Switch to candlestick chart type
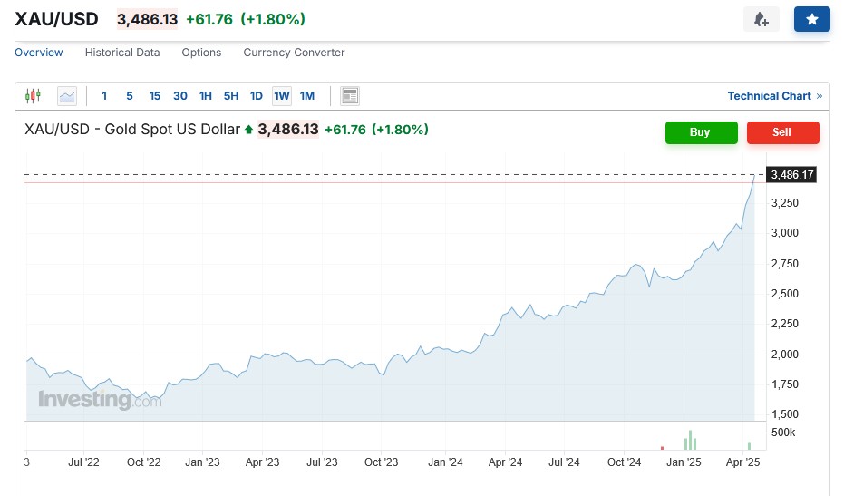 point(33,96)
